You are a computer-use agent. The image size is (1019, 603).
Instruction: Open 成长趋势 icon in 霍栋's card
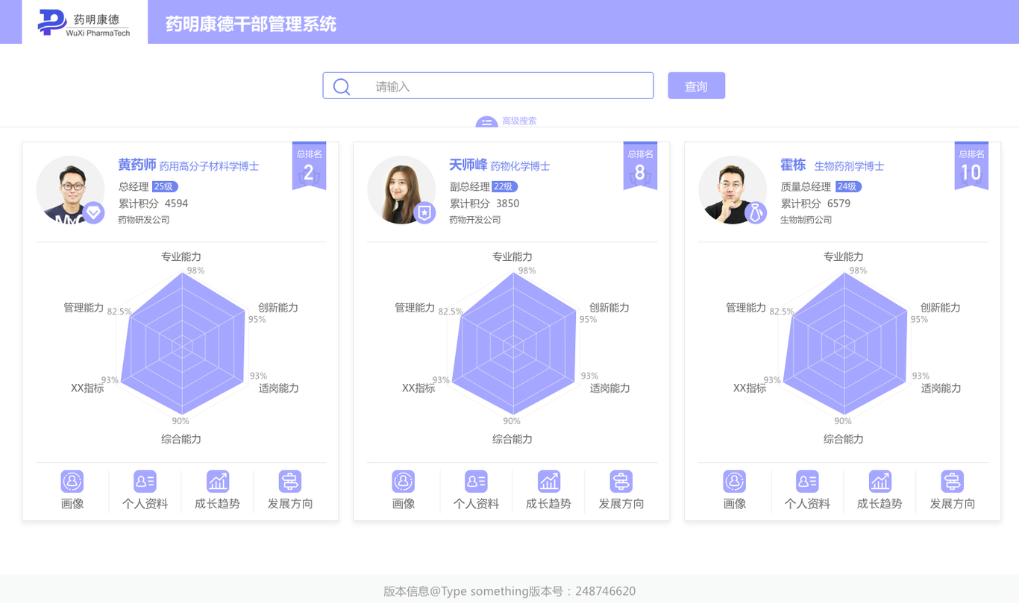pos(880,481)
